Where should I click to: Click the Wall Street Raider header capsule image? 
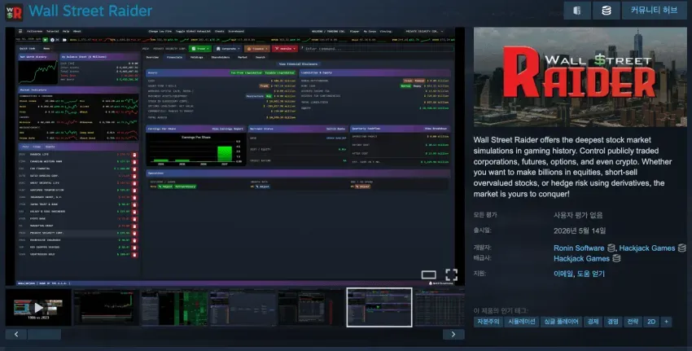580,77
